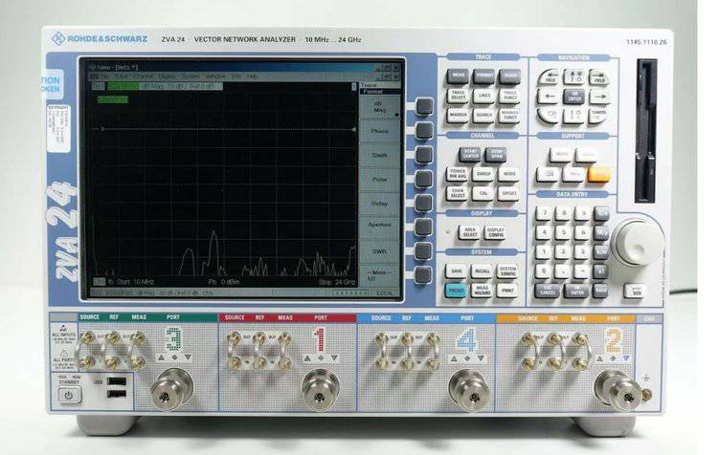718x455 pixels.
Task: Push the BACK key on keypad
Action: [x=601, y=291]
